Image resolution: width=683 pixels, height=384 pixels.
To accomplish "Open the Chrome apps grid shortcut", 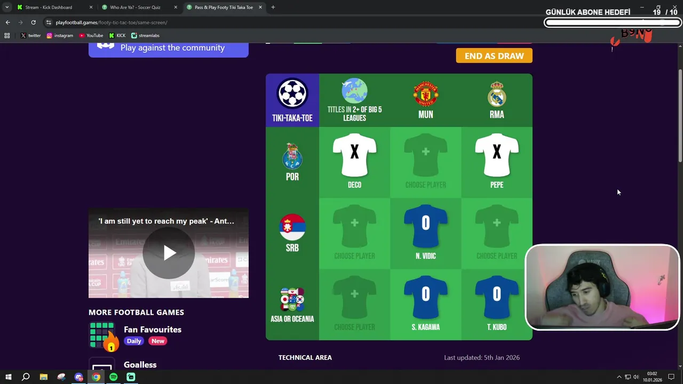I will 7,36.
